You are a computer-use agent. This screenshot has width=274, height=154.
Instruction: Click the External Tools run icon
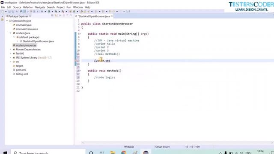63,12
